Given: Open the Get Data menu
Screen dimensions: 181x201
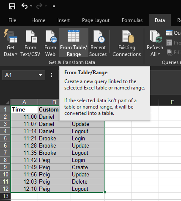Looking at the screenshot, I should point(11,43).
